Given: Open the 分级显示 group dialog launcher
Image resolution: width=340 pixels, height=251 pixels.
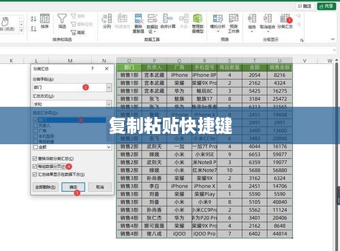Looking at the screenshot, I should tap(302, 40).
